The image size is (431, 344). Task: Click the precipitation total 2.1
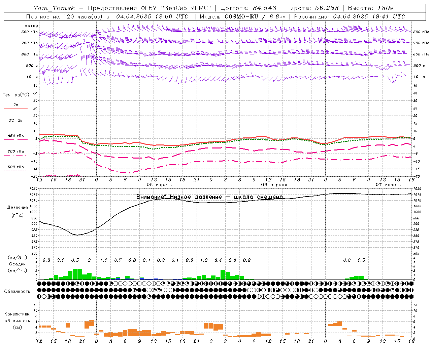click(x=60, y=260)
